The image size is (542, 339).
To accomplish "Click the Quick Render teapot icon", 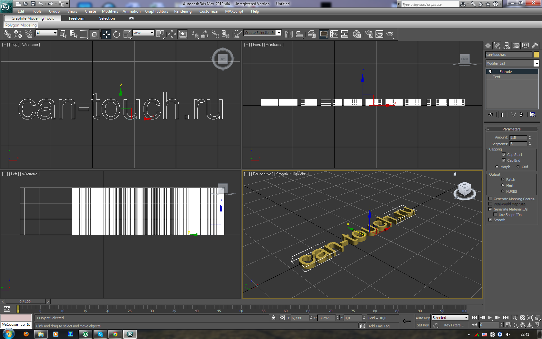I will tap(390, 34).
